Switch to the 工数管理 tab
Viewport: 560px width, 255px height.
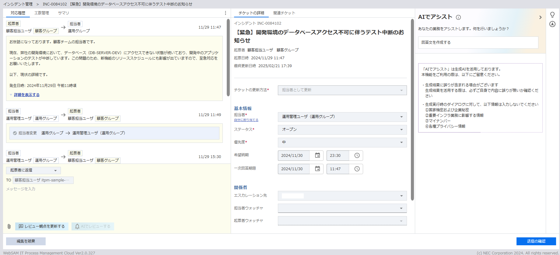42,13
